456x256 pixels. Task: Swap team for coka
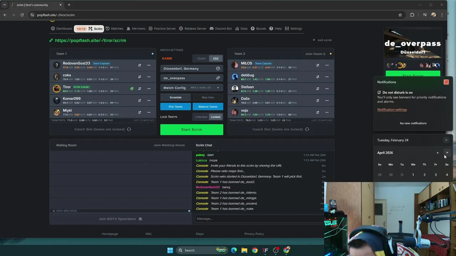coord(140,77)
